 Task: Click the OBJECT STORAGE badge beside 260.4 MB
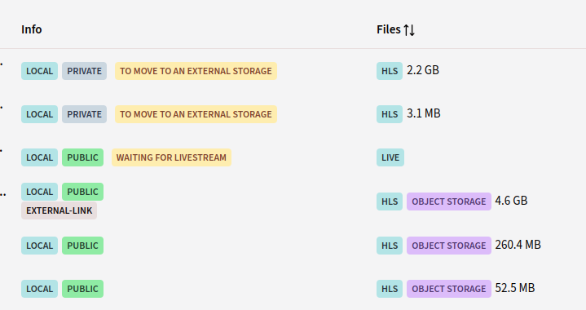click(449, 246)
